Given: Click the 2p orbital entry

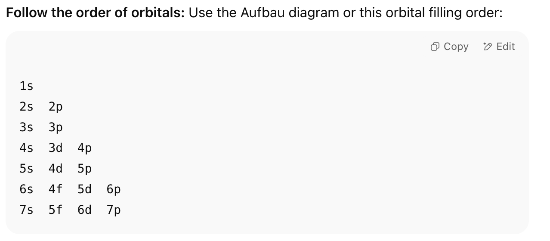Looking at the screenshot, I should tap(56, 107).
